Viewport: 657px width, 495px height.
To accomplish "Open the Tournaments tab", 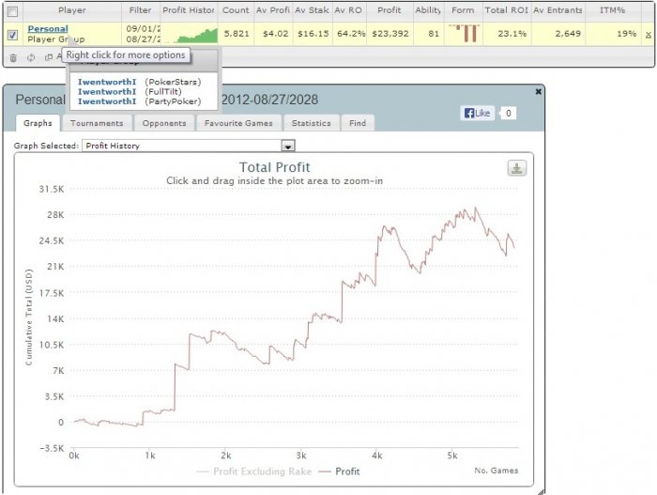I will pos(97,123).
